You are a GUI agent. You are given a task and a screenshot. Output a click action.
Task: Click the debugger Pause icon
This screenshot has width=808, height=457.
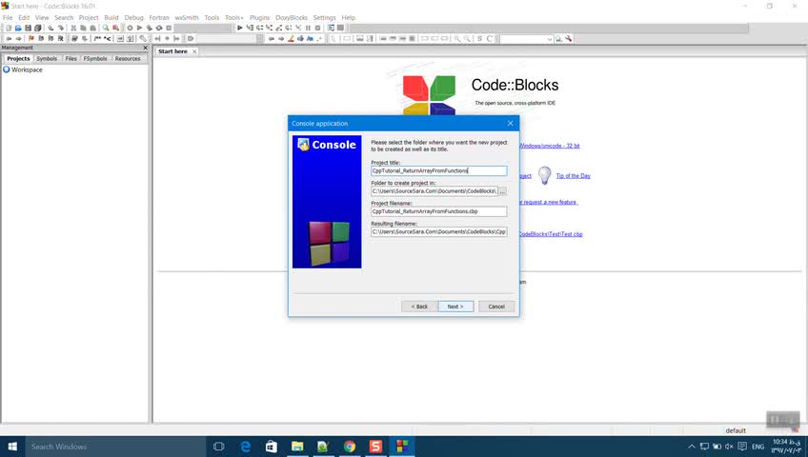click(x=308, y=28)
